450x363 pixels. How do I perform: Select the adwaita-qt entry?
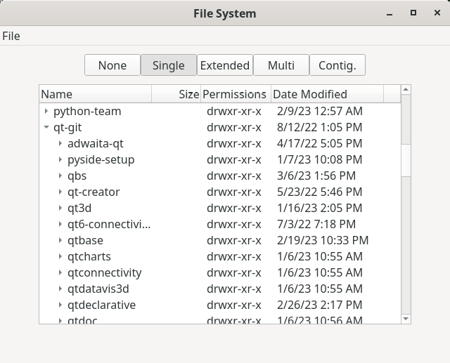tap(96, 143)
